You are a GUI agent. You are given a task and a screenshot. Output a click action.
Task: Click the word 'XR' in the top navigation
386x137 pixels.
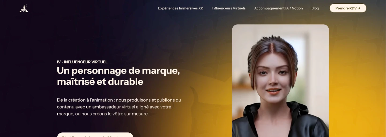click(x=201, y=8)
